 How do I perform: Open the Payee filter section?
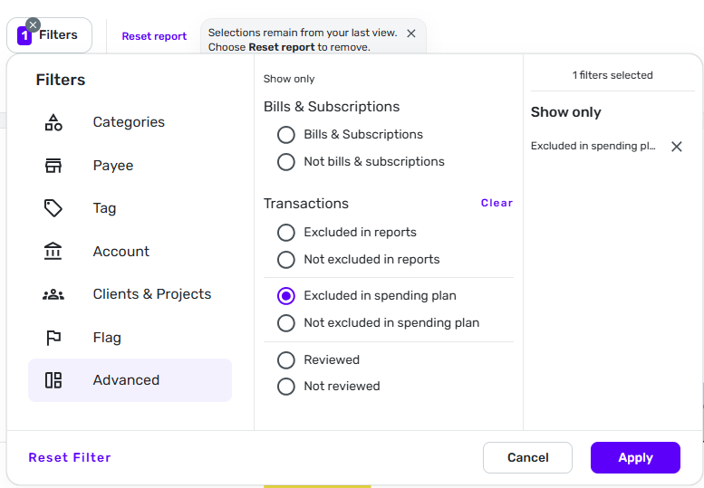point(112,166)
